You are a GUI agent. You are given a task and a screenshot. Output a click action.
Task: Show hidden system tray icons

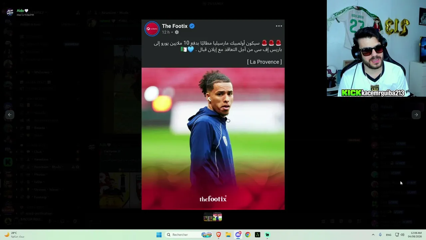[x=373, y=235]
